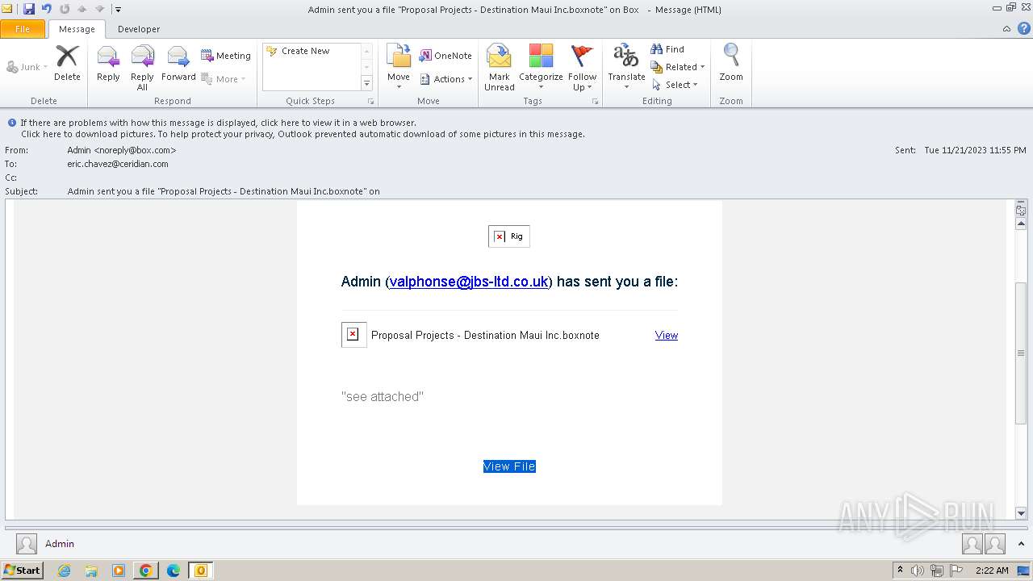
Task: Save the message from Quick Access
Action: coord(29,9)
